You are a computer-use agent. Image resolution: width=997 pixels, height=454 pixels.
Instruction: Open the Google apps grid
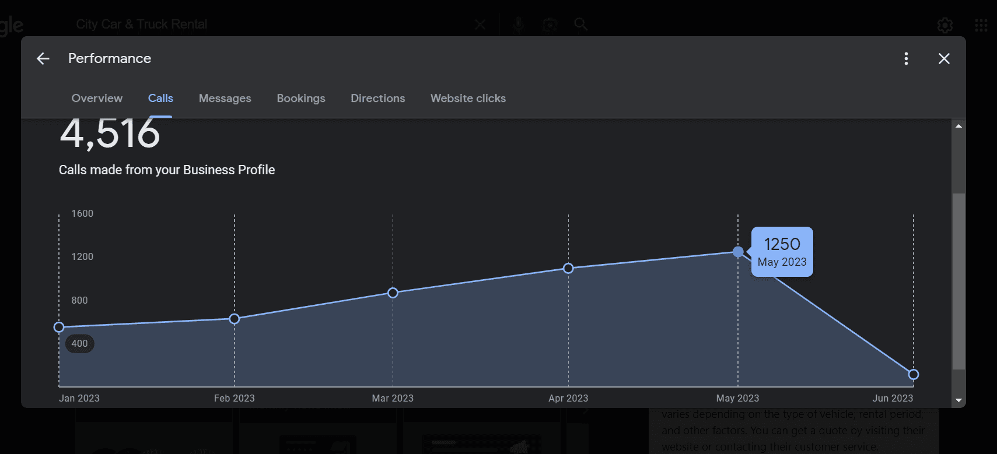[x=981, y=25]
